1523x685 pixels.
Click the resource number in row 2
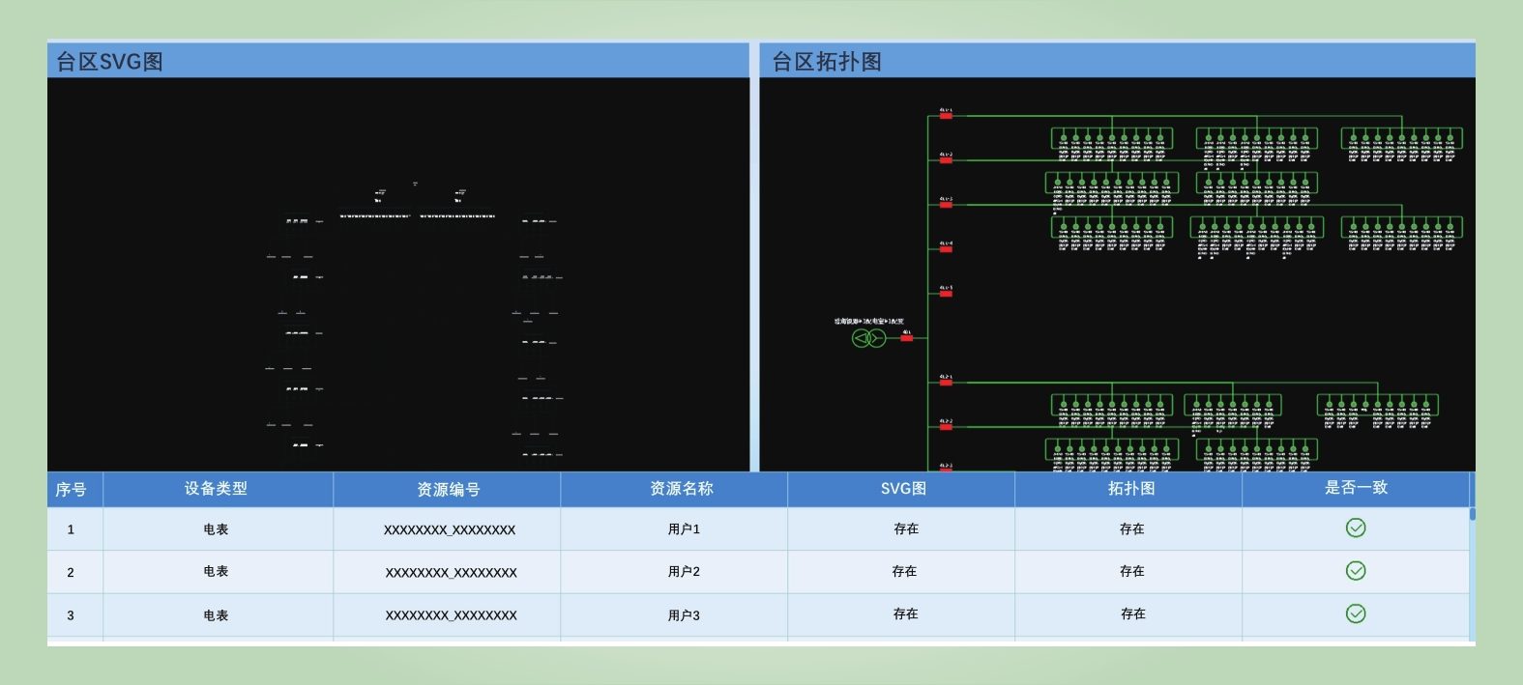(452, 573)
